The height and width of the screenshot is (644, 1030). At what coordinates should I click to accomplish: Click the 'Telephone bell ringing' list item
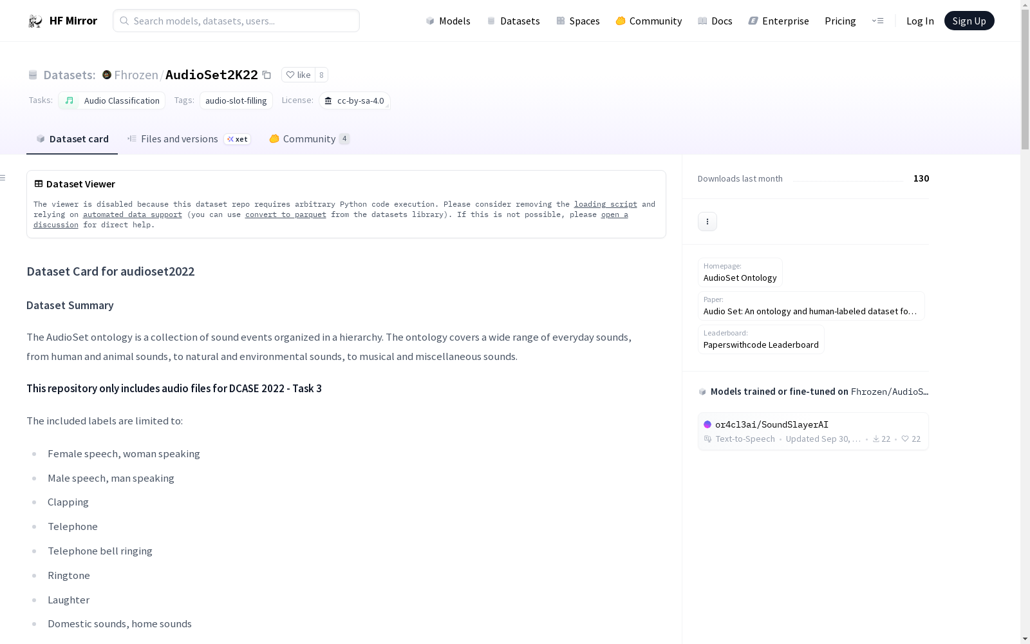100,551
